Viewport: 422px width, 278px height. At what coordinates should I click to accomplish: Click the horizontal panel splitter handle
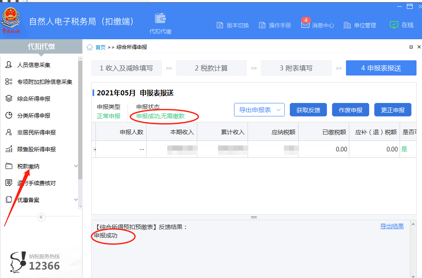point(254,217)
